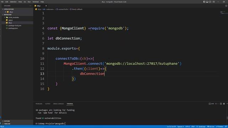Image resolution: width=228 pixels, height=128 pixels.
Task: Click the mongodb localhost connection string
Action: (x=142, y=64)
